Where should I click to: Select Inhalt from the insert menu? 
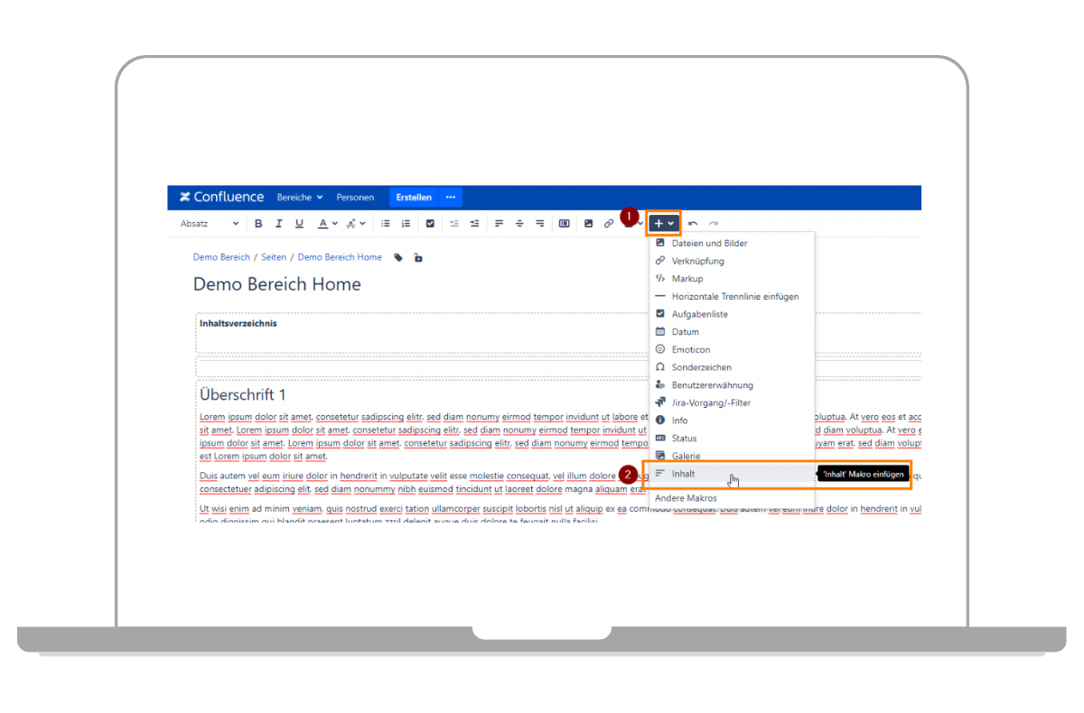(x=684, y=474)
